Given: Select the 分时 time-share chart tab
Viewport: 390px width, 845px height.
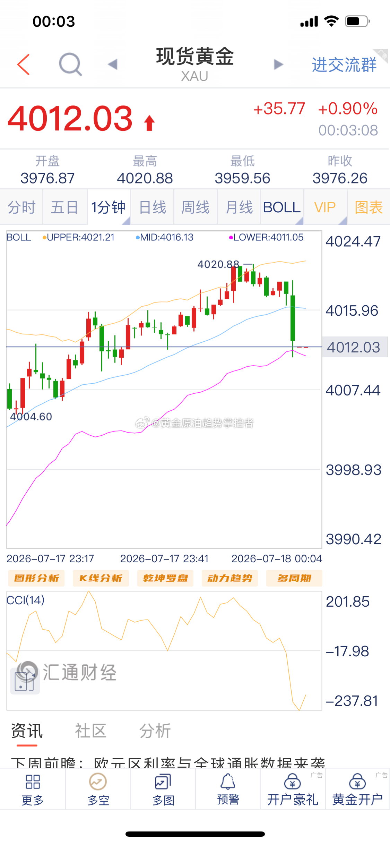Looking at the screenshot, I should 21,207.
